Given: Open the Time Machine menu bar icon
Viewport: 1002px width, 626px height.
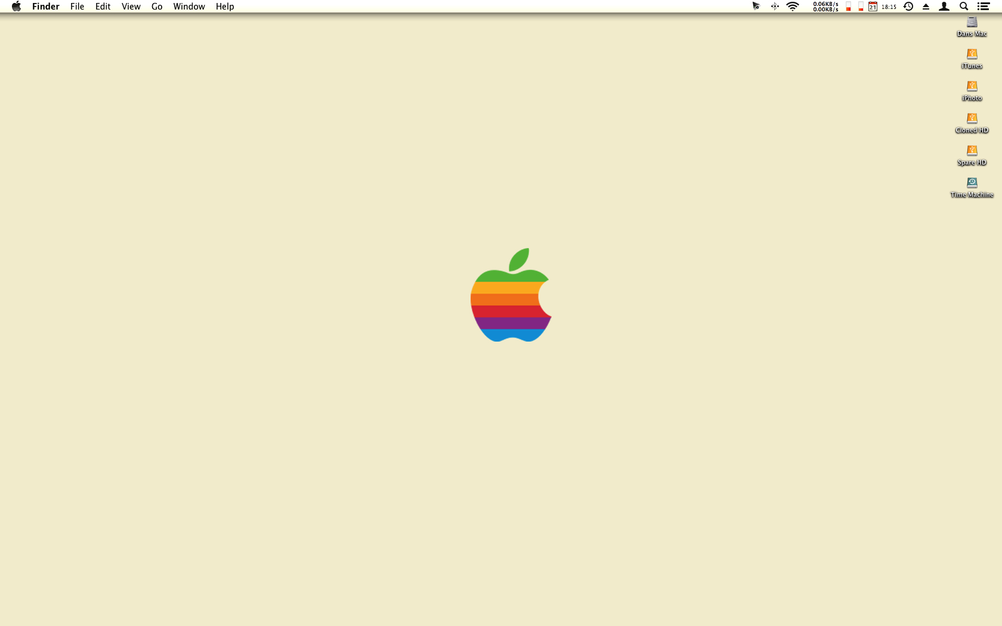Looking at the screenshot, I should coord(908,7).
